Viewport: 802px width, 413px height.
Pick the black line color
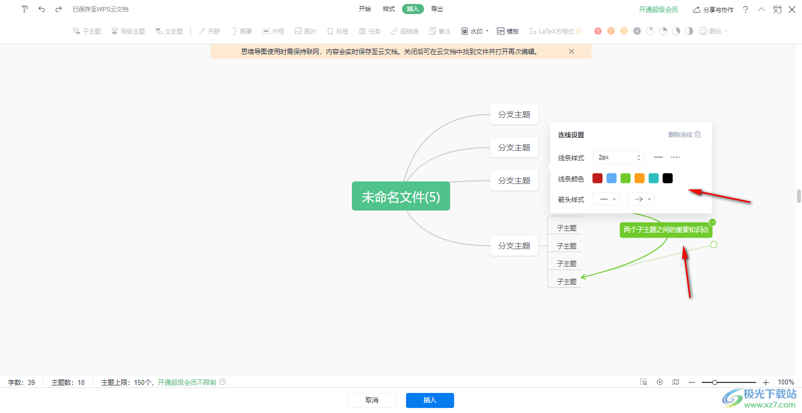pyautogui.click(x=668, y=178)
